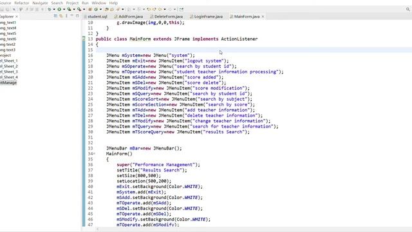Image resolution: width=412 pixels, height=232 pixels.
Task: Click "Performance Management" string in super call
Action: tap(164, 165)
